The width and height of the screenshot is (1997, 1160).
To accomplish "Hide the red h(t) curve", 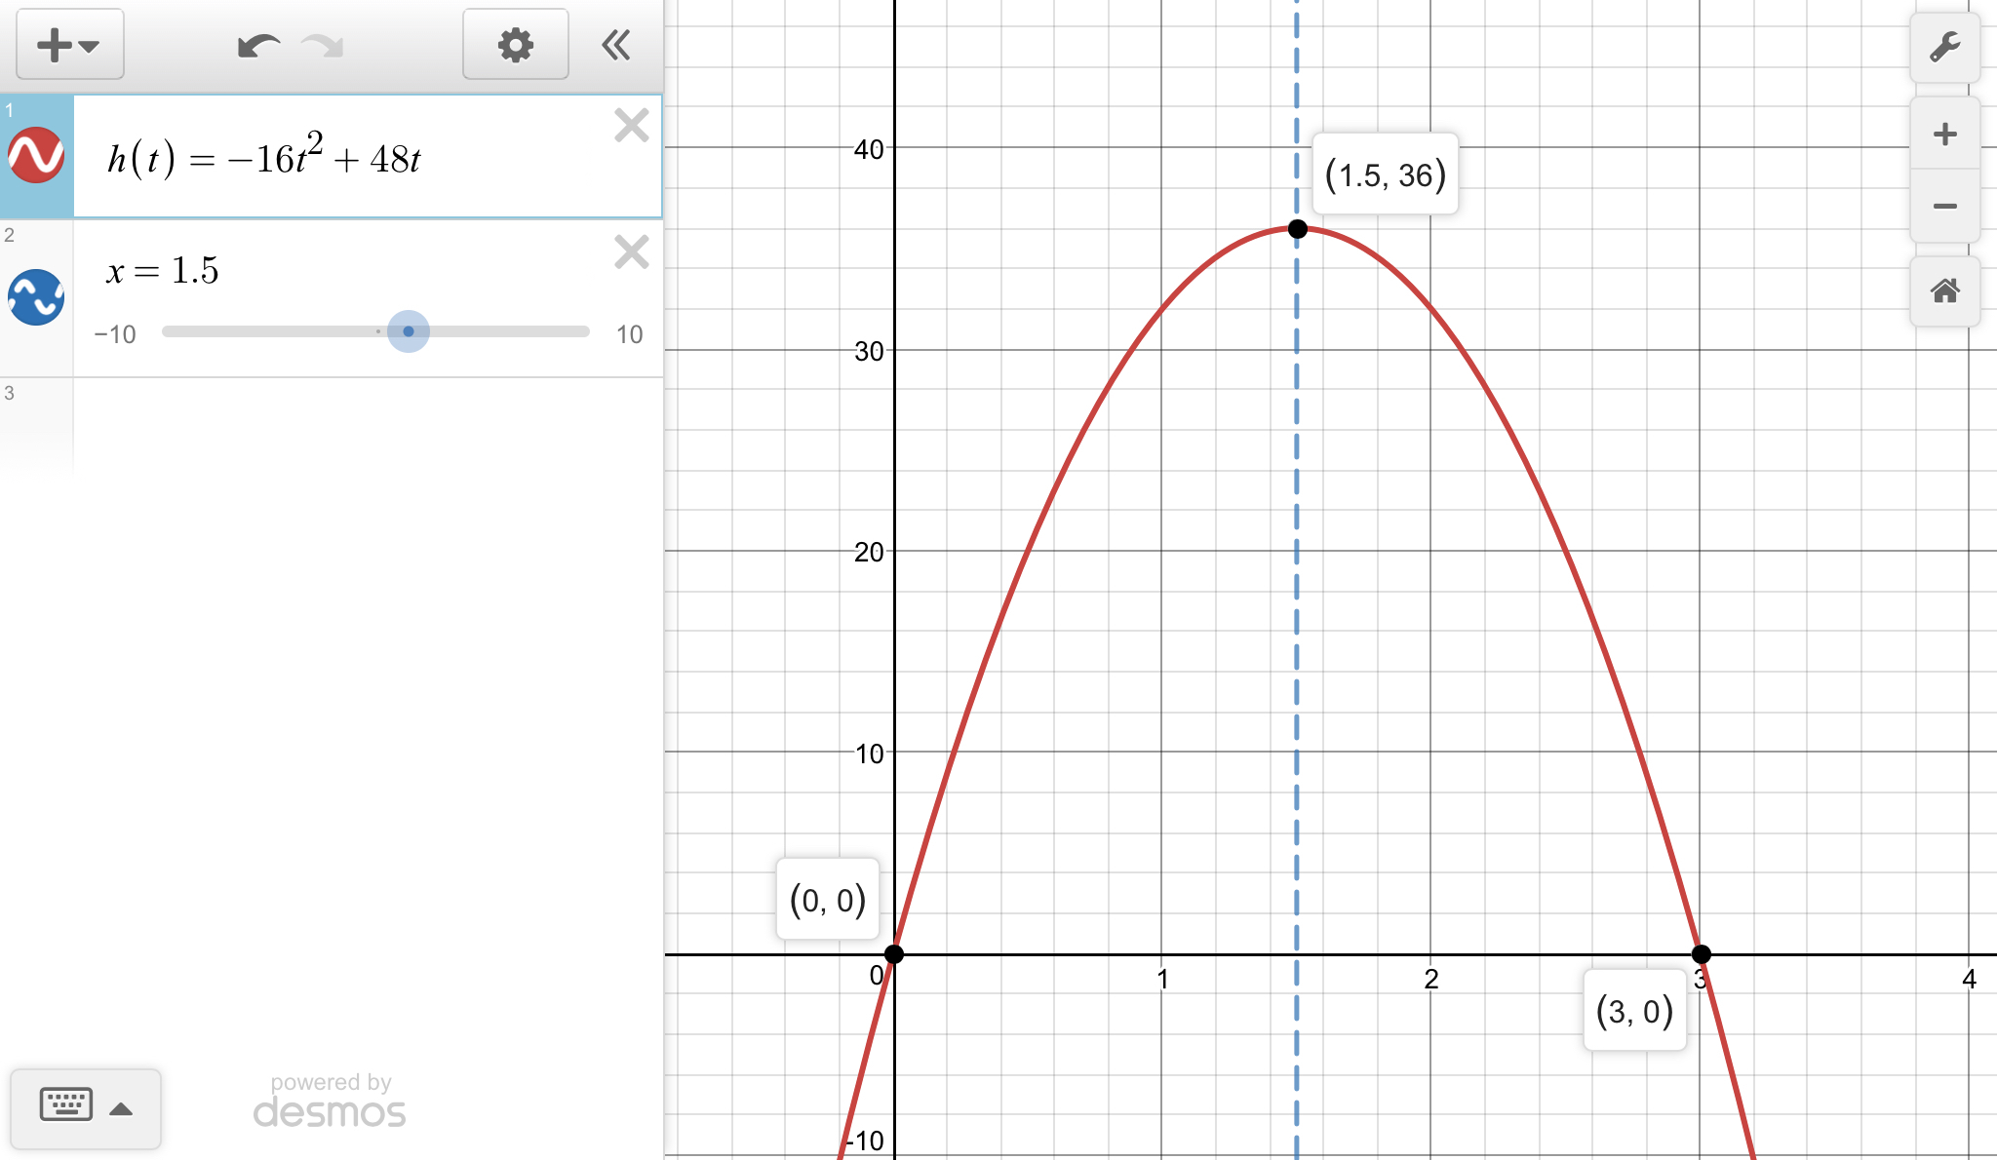I will pyautogui.click(x=36, y=156).
